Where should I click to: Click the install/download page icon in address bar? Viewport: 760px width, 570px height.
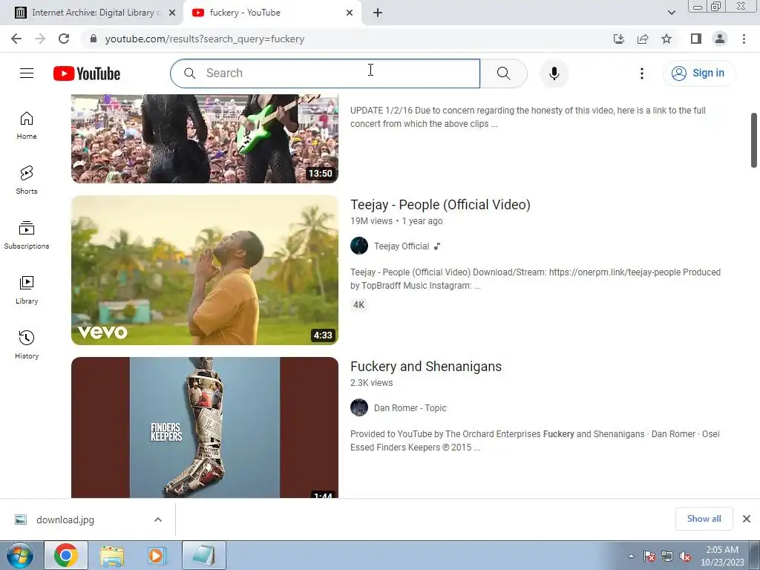[619, 39]
